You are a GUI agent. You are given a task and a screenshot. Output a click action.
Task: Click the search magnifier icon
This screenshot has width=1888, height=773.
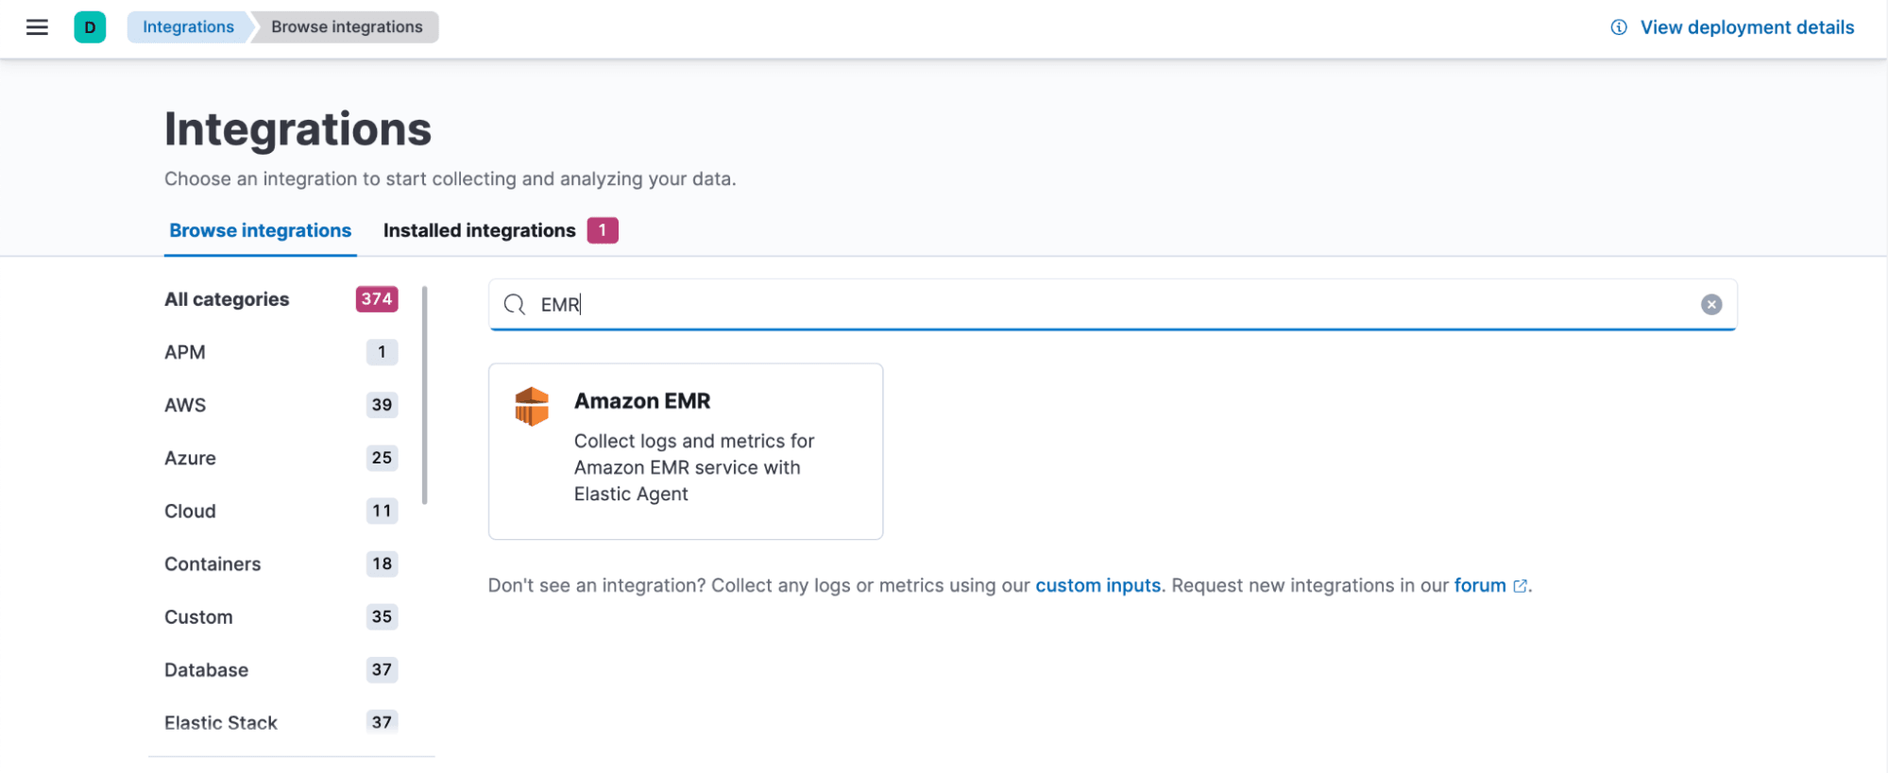tap(515, 305)
